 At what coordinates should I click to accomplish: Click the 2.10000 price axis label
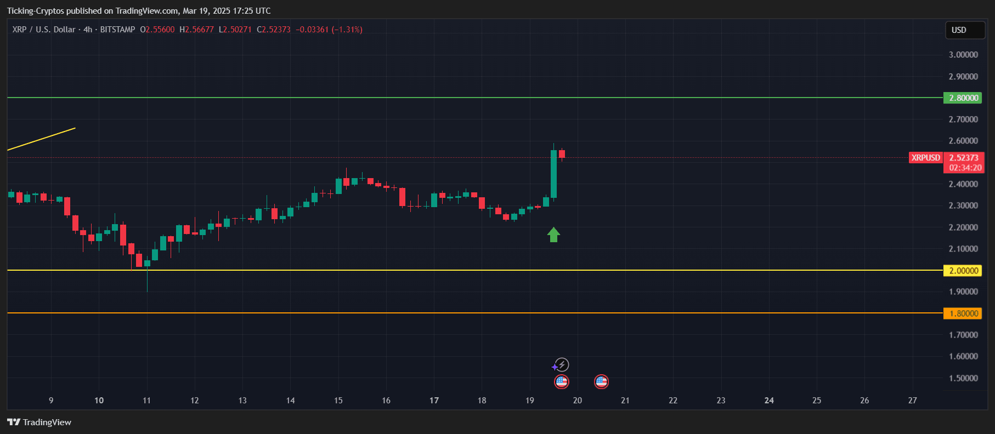tap(963, 249)
